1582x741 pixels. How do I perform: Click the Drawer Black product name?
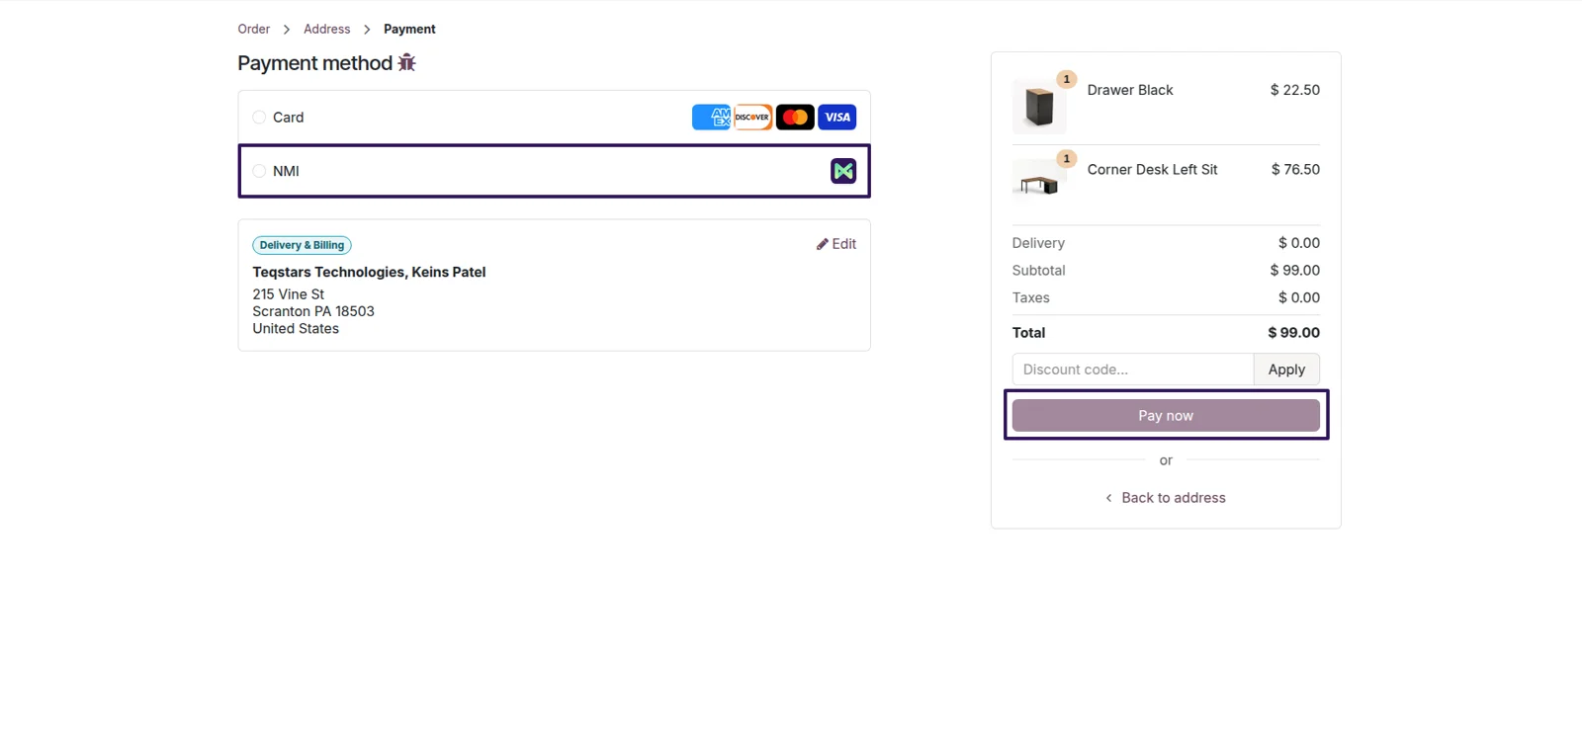pyautogui.click(x=1130, y=90)
